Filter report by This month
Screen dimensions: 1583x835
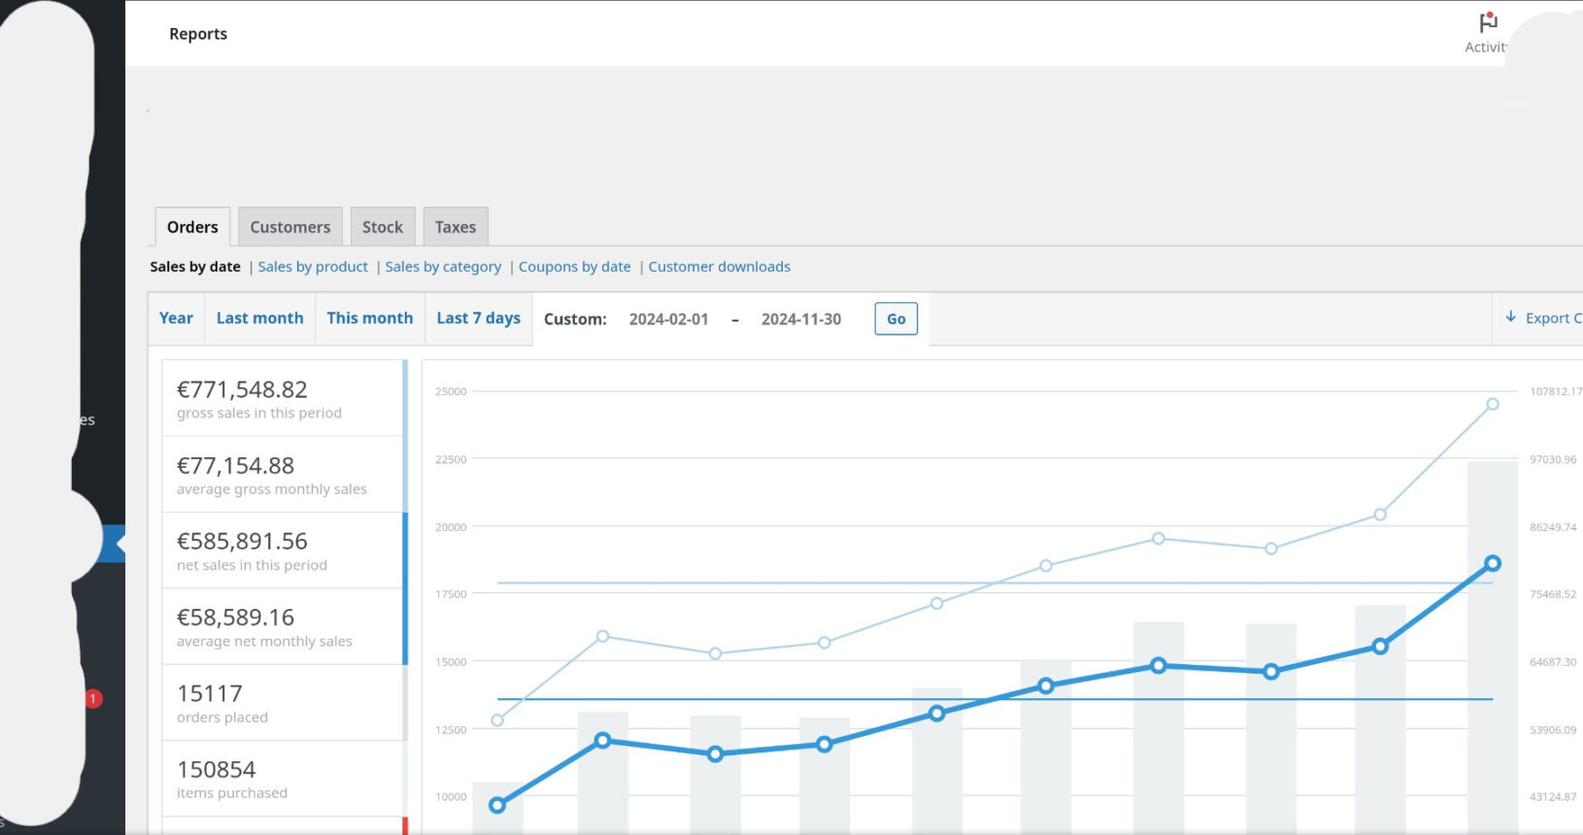click(x=369, y=318)
